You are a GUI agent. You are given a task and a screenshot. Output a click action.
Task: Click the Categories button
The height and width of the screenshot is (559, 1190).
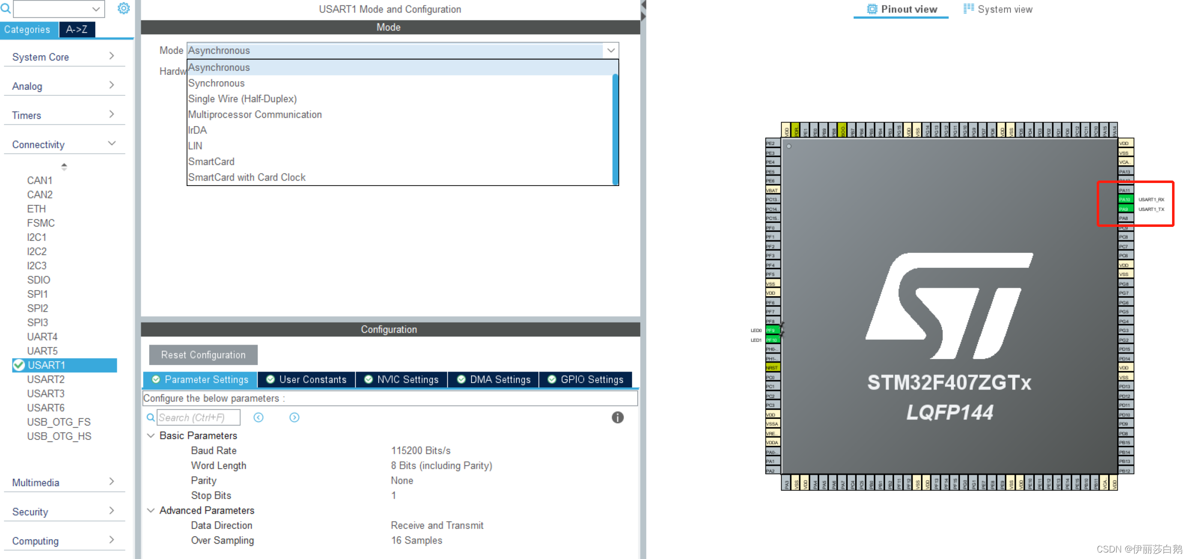click(x=27, y=29)
